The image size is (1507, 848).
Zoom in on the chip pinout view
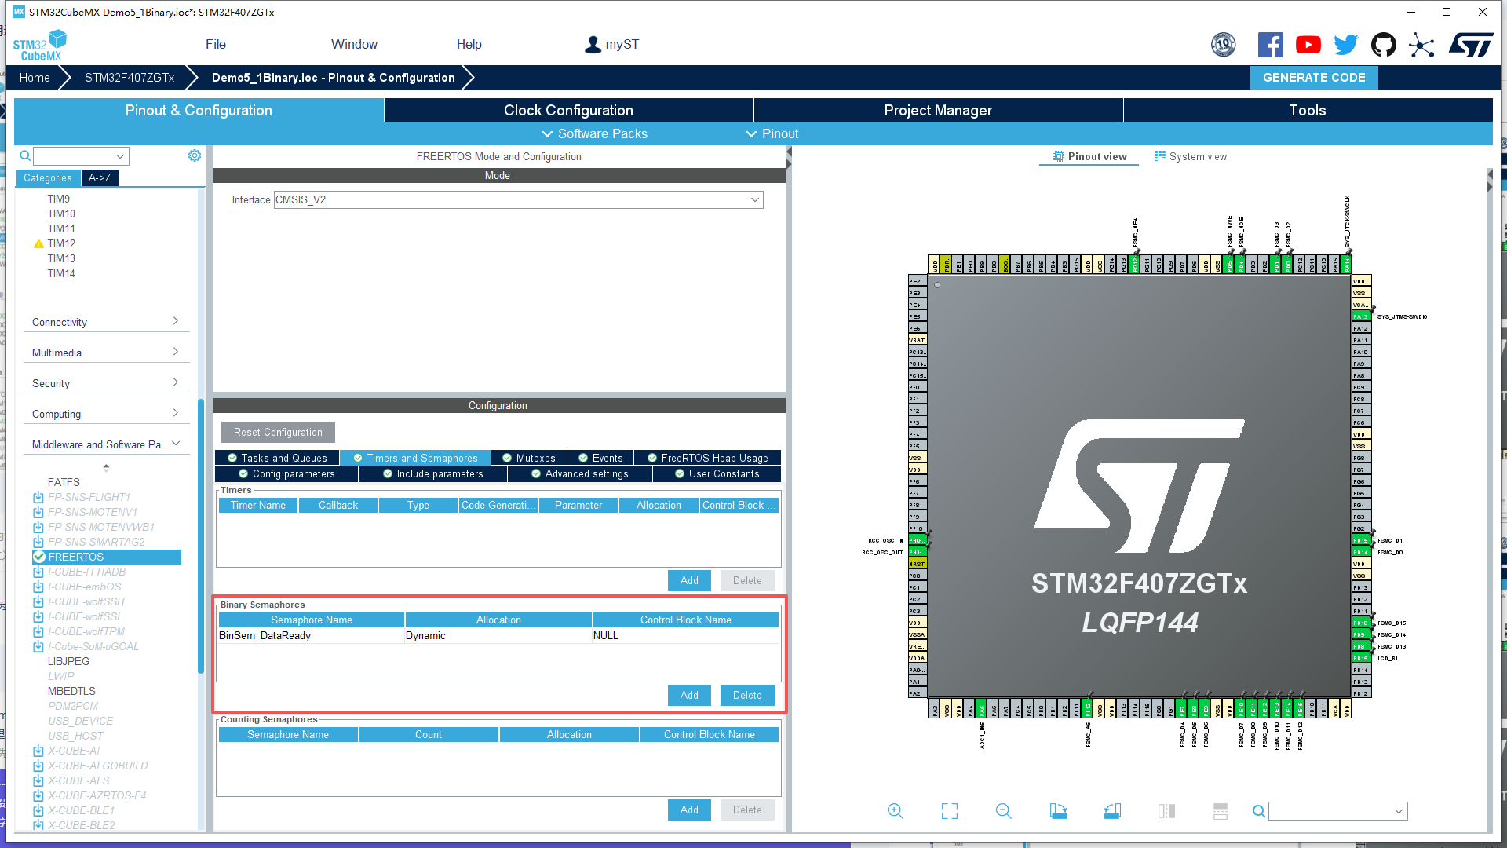[895, 811]
